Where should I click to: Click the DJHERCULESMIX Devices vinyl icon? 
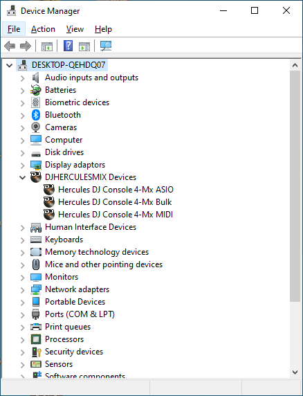coord(36,177)
